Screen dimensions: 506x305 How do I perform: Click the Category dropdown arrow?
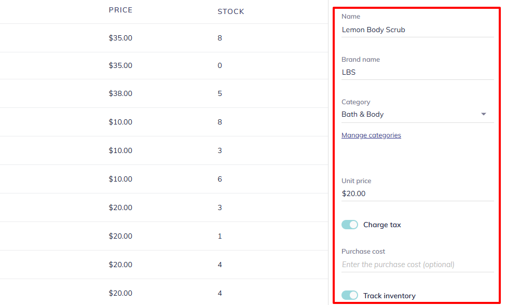coord(484,114)
